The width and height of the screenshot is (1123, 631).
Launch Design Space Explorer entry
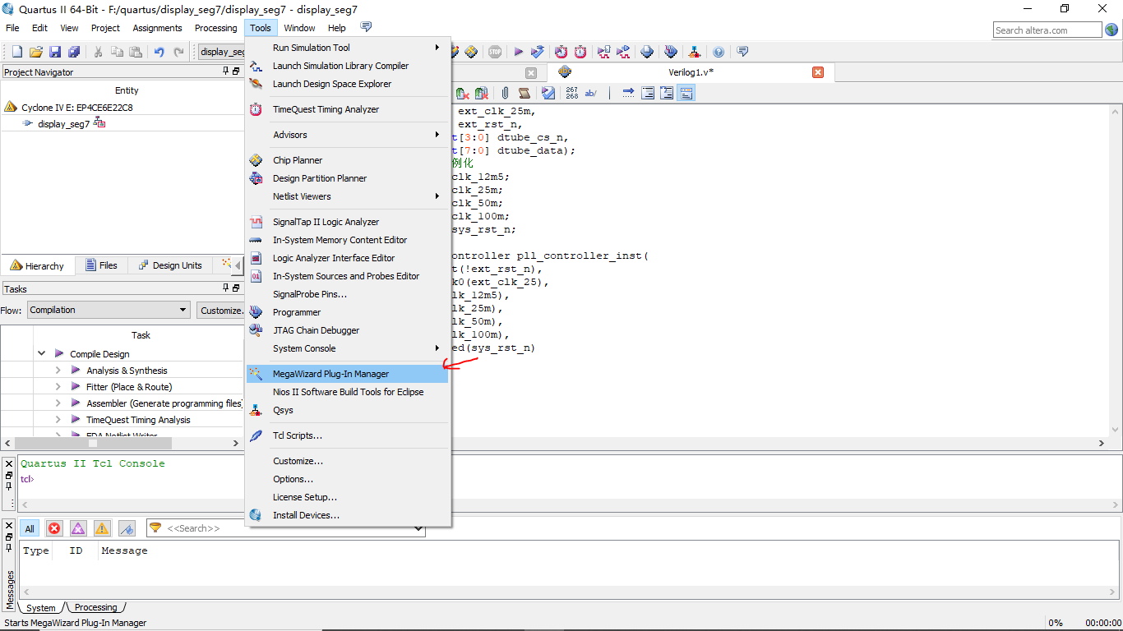point(349,84)
